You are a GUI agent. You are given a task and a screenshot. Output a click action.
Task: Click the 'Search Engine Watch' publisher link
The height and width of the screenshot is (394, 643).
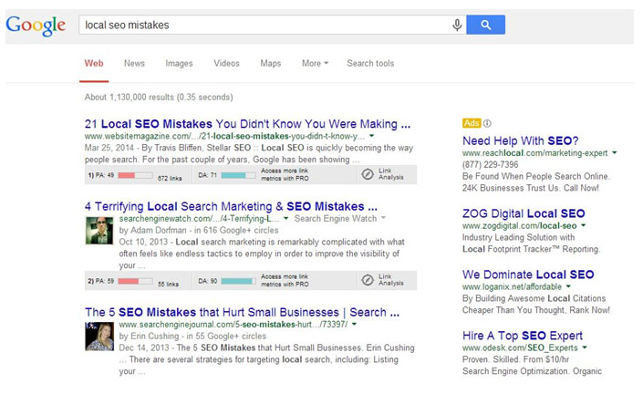(x=336, y=219)
